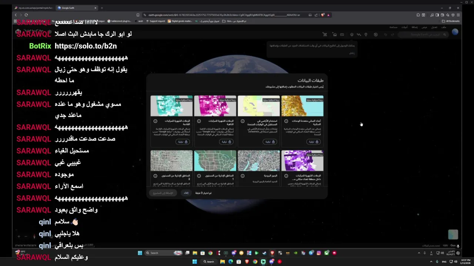Open the street-view/photo tool icon with plus

tap(335, 34)
